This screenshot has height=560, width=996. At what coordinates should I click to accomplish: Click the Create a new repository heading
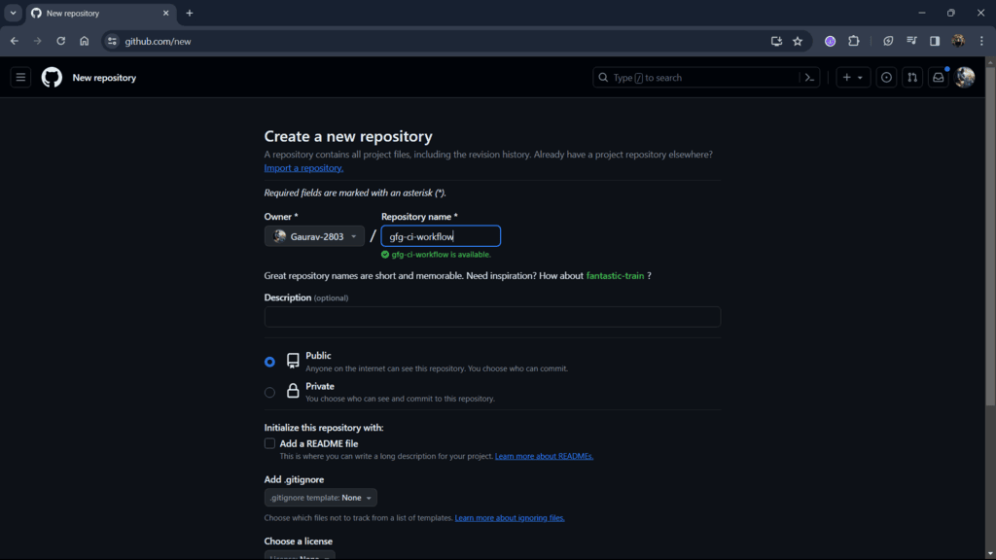348,136
